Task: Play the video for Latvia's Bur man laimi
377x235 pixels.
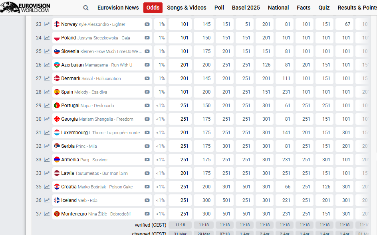Action: coord(147,173)
